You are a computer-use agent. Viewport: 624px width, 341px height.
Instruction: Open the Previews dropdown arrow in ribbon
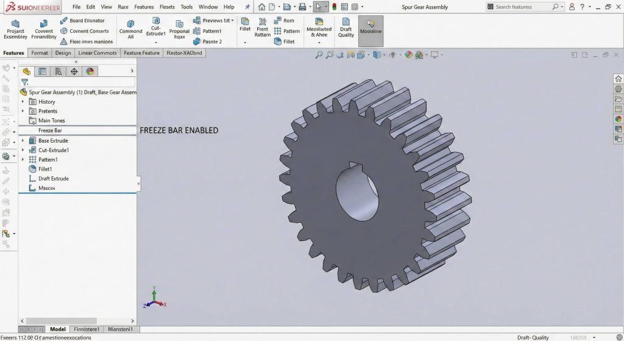click(x=232, y=21)
